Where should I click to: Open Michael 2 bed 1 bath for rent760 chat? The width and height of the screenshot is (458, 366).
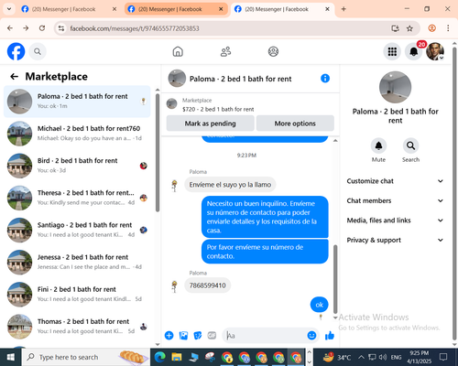(77, 134)
